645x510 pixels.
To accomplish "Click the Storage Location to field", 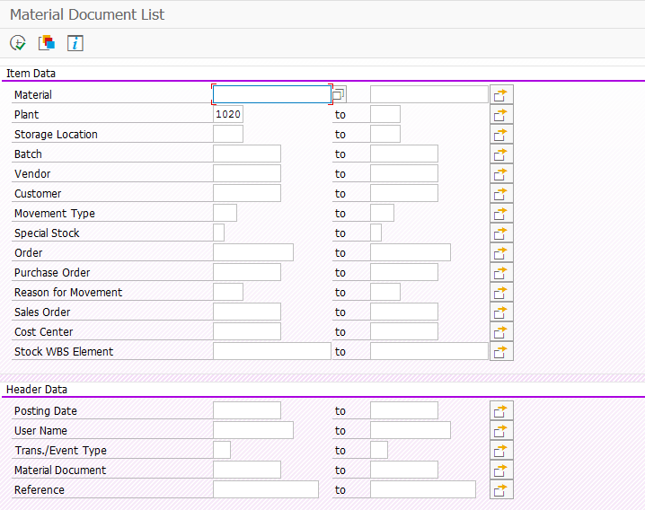I will 385,134.
